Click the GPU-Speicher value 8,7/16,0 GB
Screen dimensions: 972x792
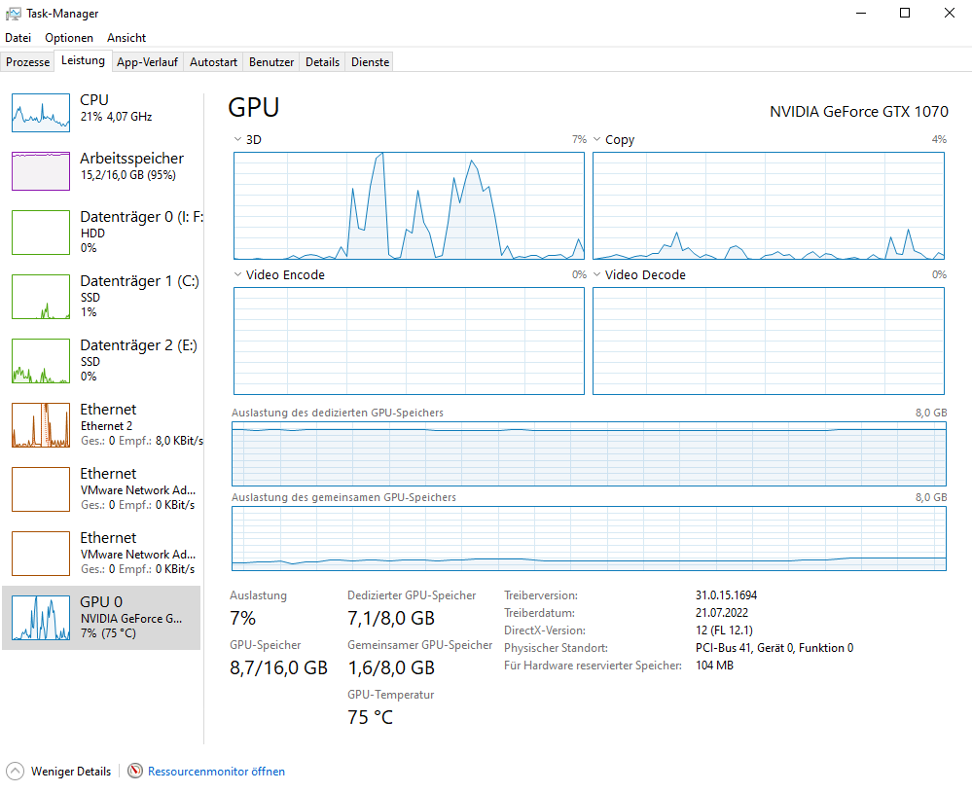point(278,667)
